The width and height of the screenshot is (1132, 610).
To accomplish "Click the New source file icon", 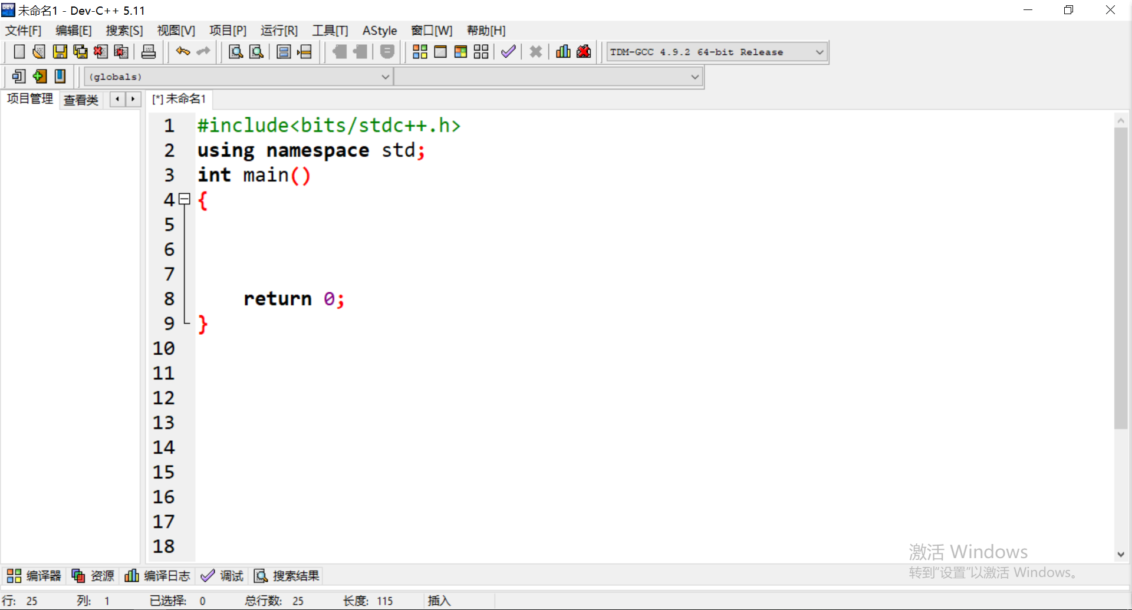I will point(19,52).
